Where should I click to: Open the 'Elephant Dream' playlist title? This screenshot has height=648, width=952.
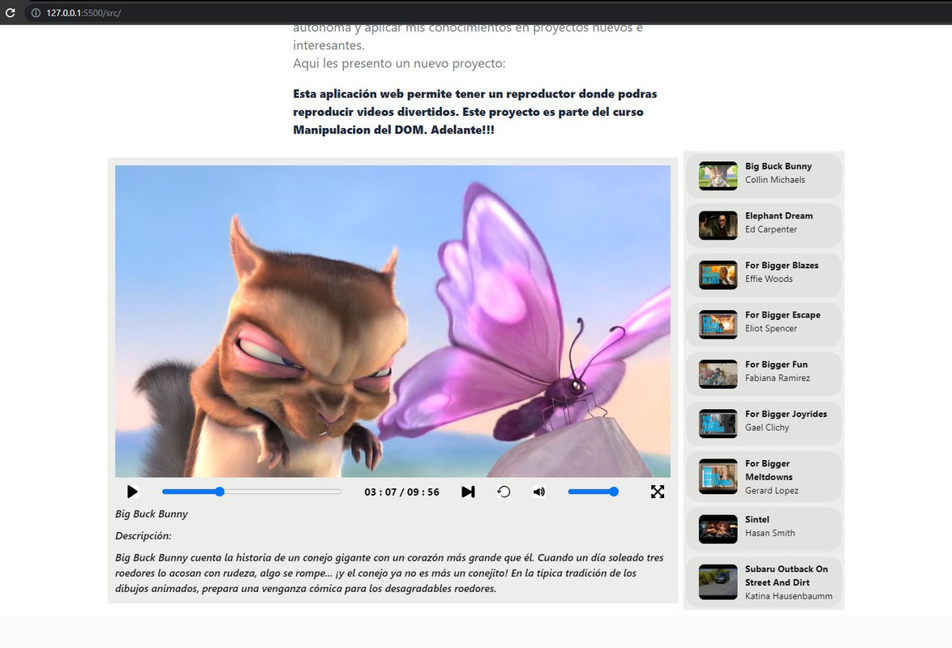779,216
